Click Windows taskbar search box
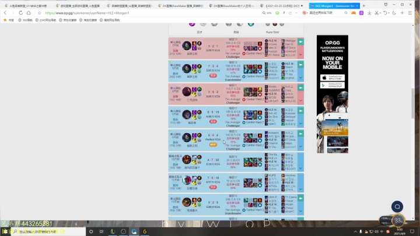420x236 pixels. pyautogui.click(x=48, y=231)
